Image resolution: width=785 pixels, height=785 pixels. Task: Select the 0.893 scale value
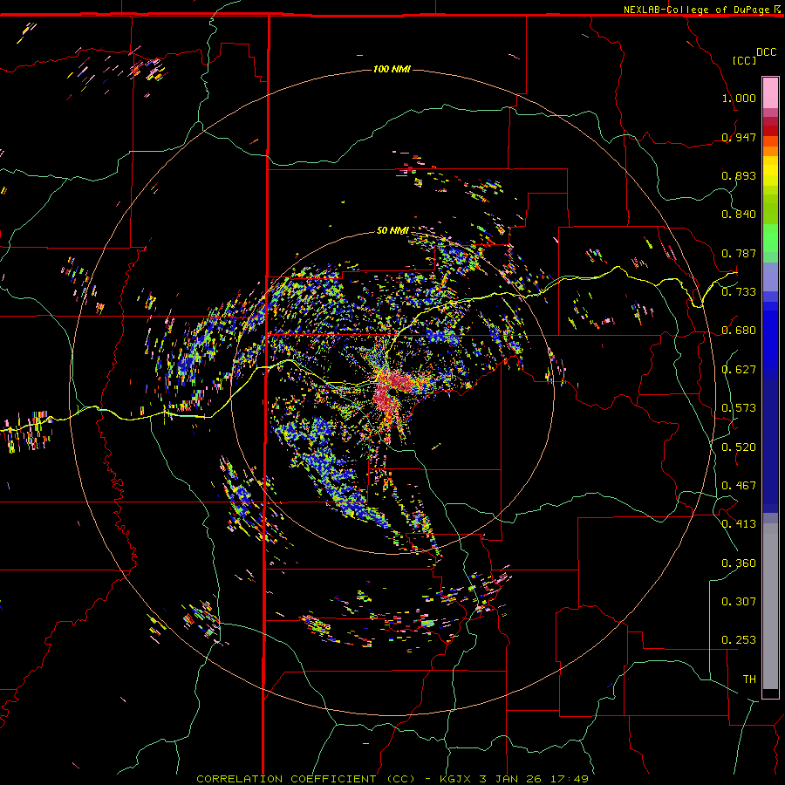[739, 175]
